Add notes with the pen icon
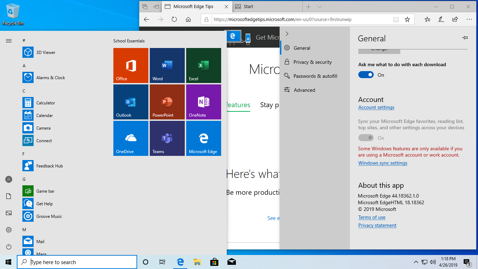The image size is (478, 269). point(441,20)
